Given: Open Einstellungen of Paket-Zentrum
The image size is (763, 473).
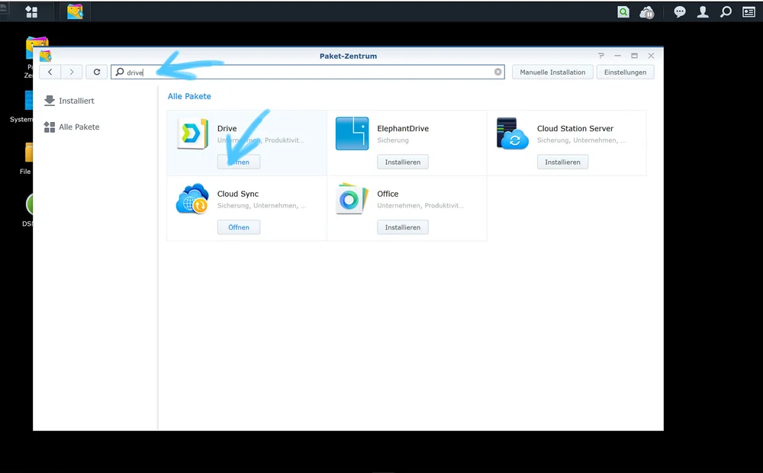Looking at the screenshot, I should 626,72.
